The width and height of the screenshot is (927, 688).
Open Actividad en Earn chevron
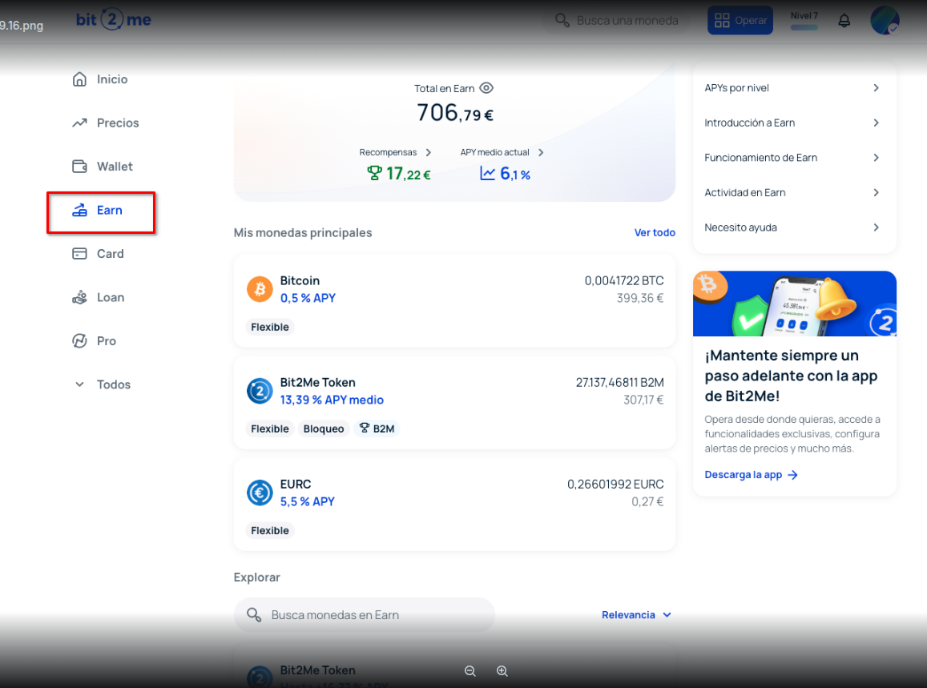877,193
